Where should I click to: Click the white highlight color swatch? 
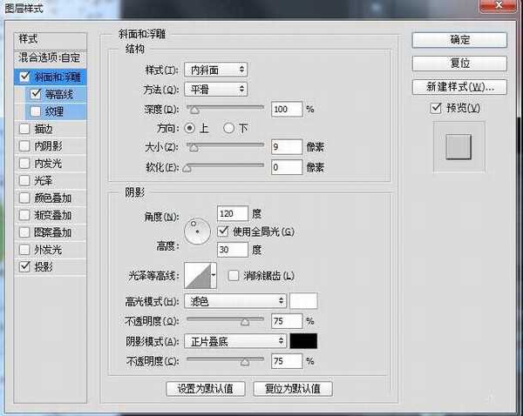303,301
